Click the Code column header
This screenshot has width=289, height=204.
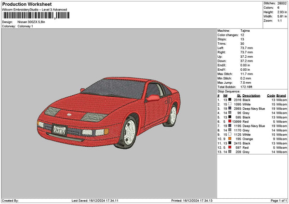[271, 96]
